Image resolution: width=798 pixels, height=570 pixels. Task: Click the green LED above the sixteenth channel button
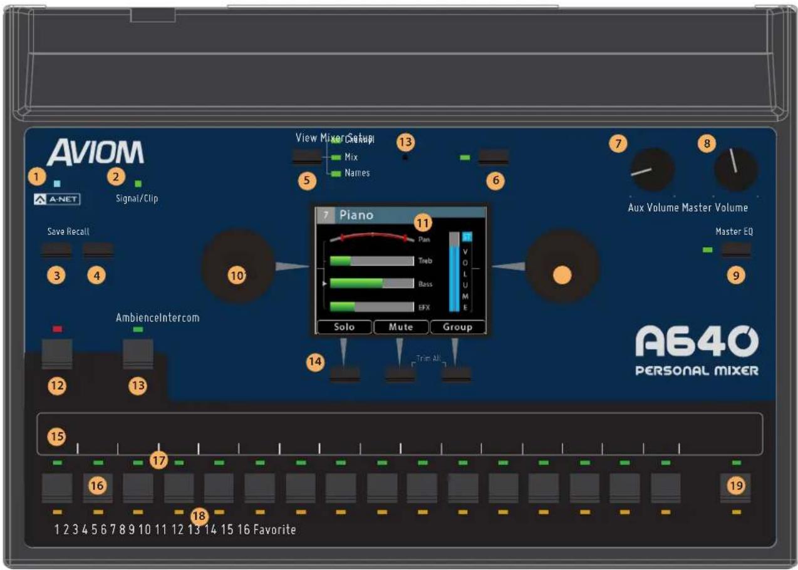point(665,462)
